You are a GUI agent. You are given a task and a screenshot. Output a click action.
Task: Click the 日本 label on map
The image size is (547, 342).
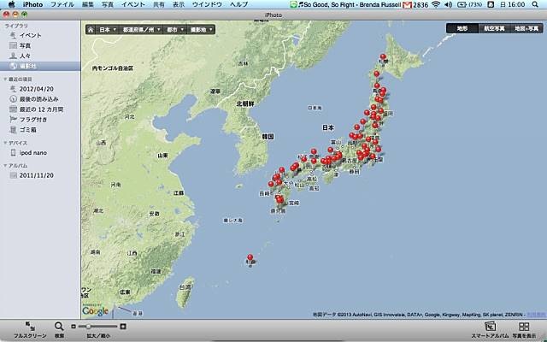point(328,127)
